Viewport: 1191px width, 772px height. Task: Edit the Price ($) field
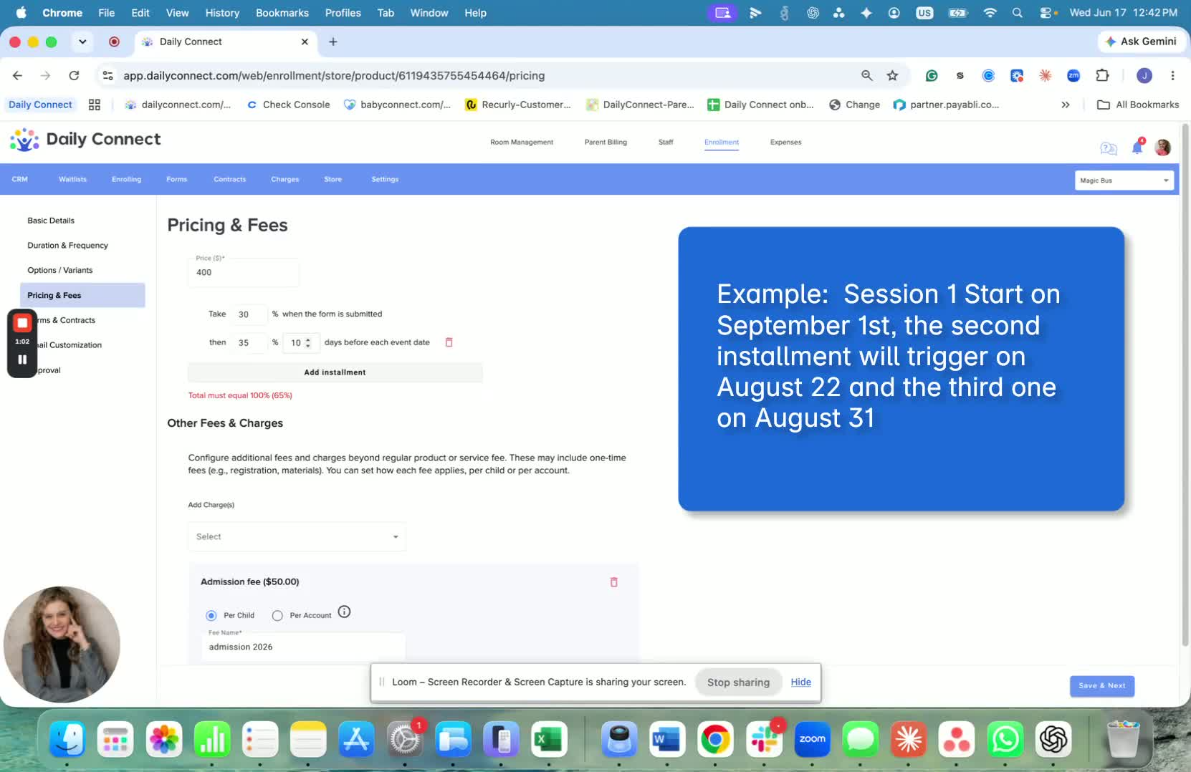(x=244, y=272)
